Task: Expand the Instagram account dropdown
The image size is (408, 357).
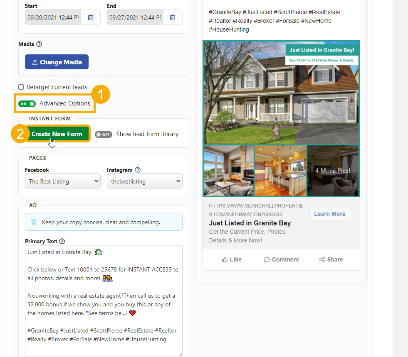Action: (x=145, y=181)
